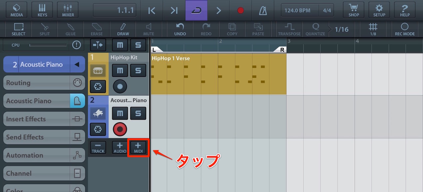Collapse the inspector with the Acoustic Piano arrow
This screenshot has width=423, height=192.
coord(77,64)
